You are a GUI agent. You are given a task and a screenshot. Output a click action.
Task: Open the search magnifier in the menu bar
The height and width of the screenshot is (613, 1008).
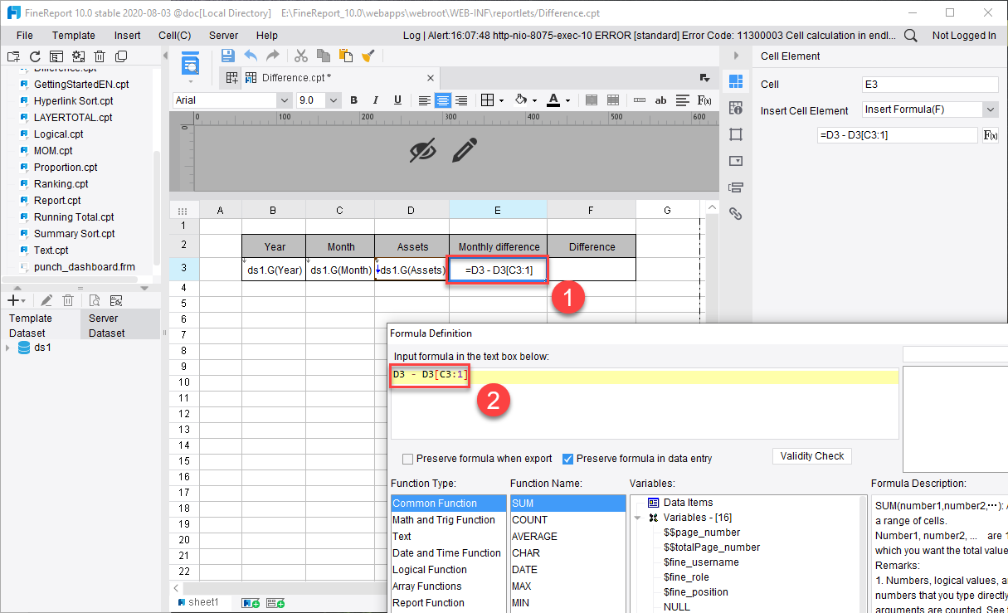pyautogui.click(x=910, y=36)
